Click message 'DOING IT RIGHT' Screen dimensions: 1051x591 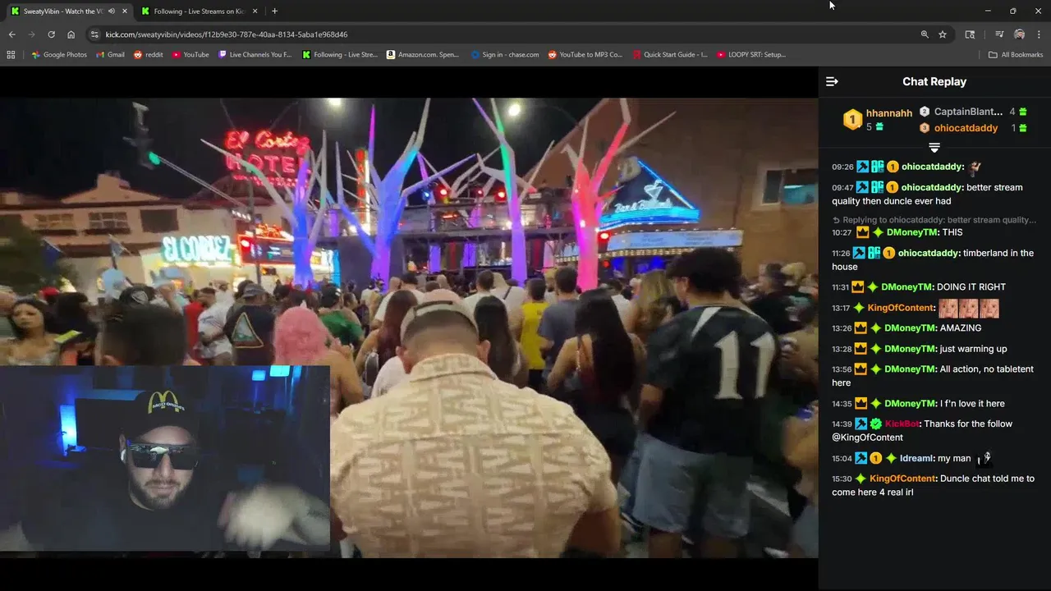(x=971, y=287)
